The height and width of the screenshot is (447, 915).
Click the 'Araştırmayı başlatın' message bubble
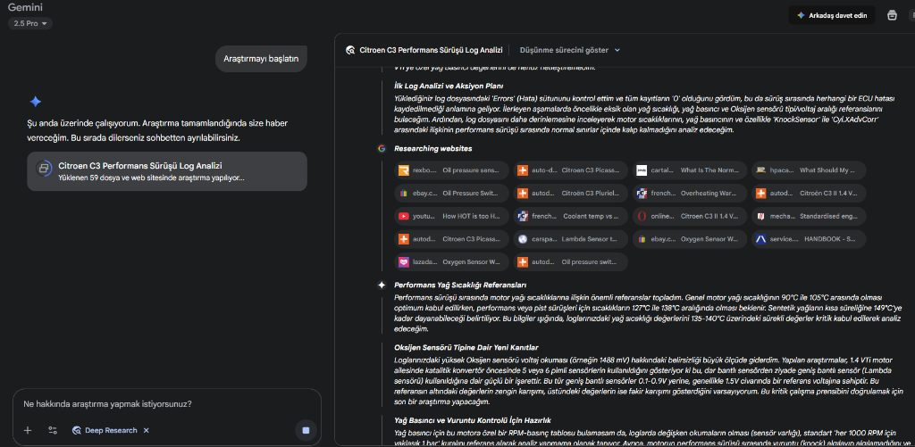(x=261, y=59)
